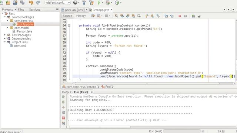Select the RestApp.java editor tab

pos(101,10)
